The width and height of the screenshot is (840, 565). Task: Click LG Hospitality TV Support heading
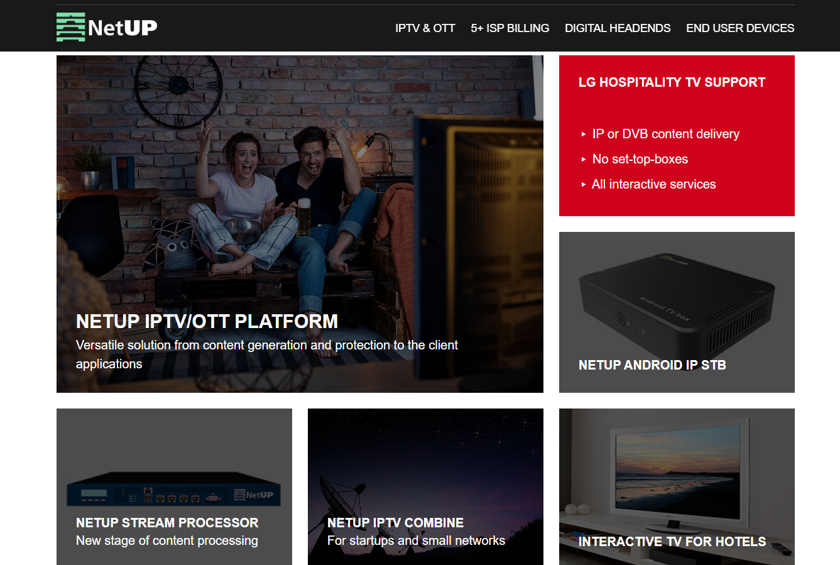672,82
